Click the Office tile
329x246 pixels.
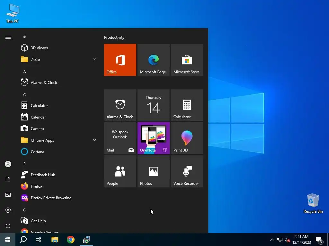[120, 60]
